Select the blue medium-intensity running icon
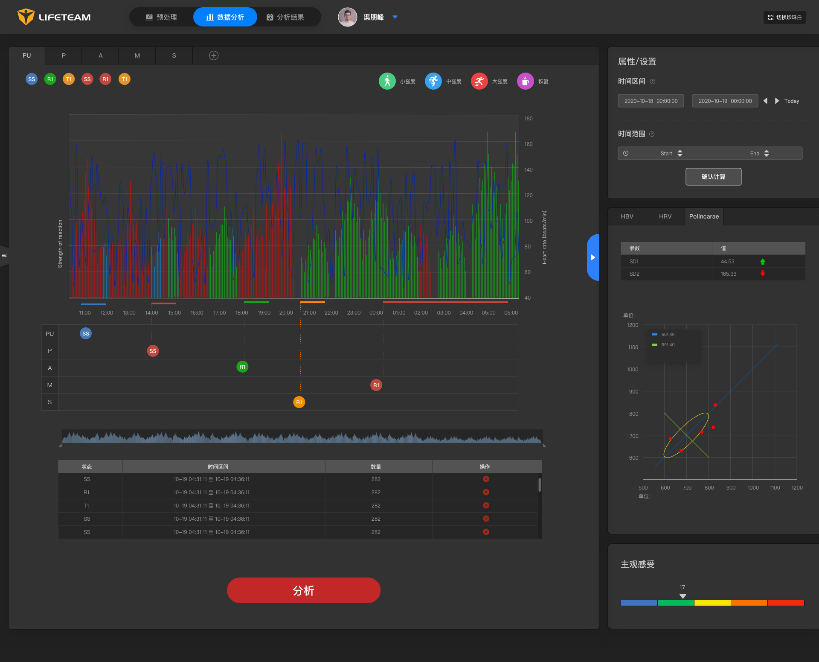The height and width of the screenshot is (662, 819). 433,81
